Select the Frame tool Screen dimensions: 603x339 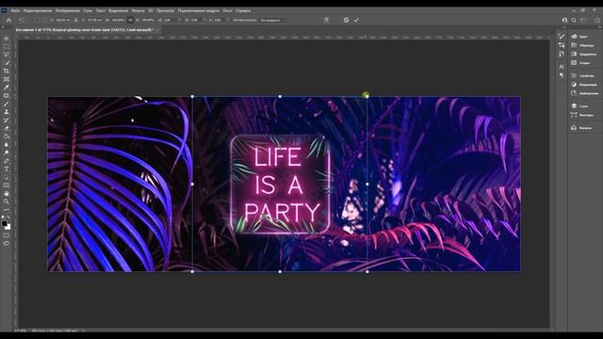pyautogui.click(x=7, y=79)
